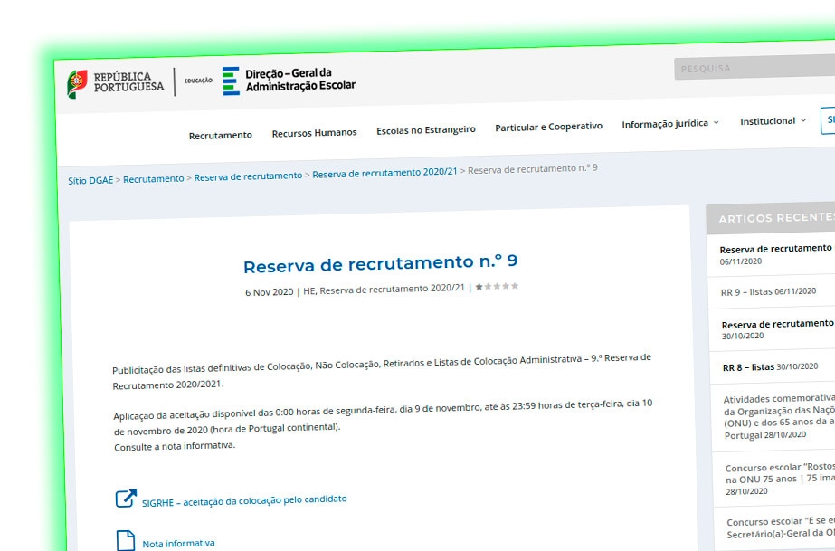Rate the article with the first star

(x=477, y=289)
